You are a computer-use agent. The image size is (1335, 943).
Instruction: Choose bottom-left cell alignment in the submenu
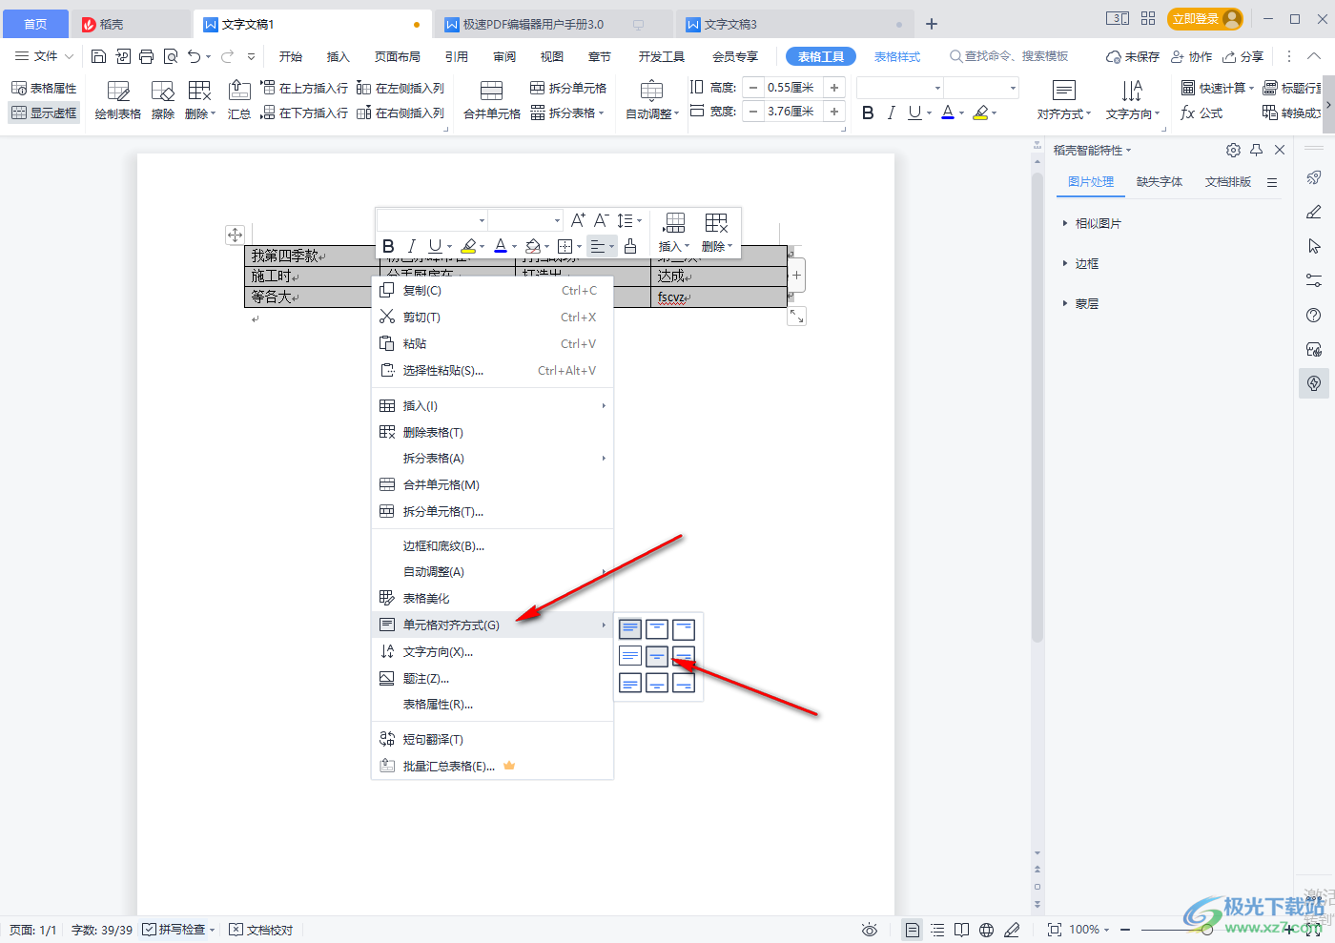pyautogui.click(x=630, y=683)
